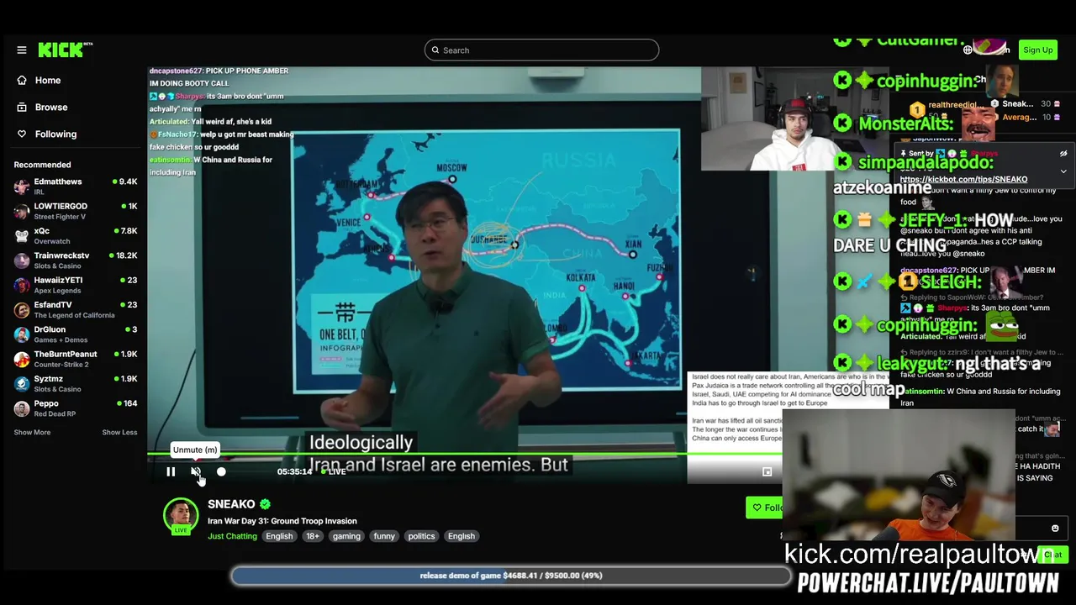The width and height of the screenshot is (1076, 605).
Task: Go to the Browse menu item
Action: pyautogui.click(x=51, y=108)
